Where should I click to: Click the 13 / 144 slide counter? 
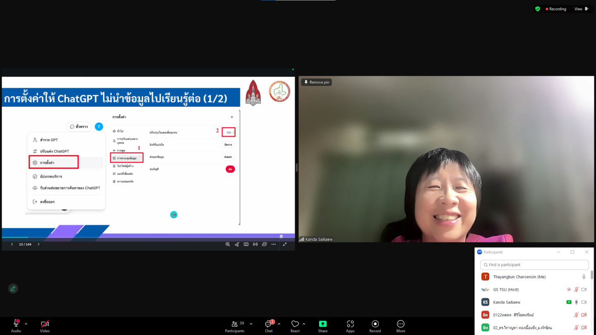(x=25, y=244)
